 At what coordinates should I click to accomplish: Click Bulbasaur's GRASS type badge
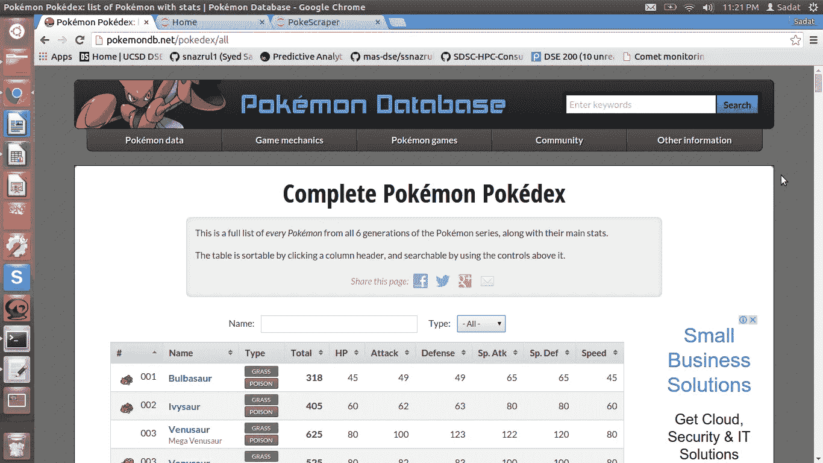[x=261, y=371]
